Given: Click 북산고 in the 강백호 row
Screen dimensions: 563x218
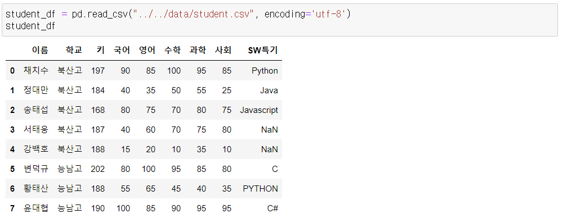Looking at the screenshot, I should [x=70, y=149].
